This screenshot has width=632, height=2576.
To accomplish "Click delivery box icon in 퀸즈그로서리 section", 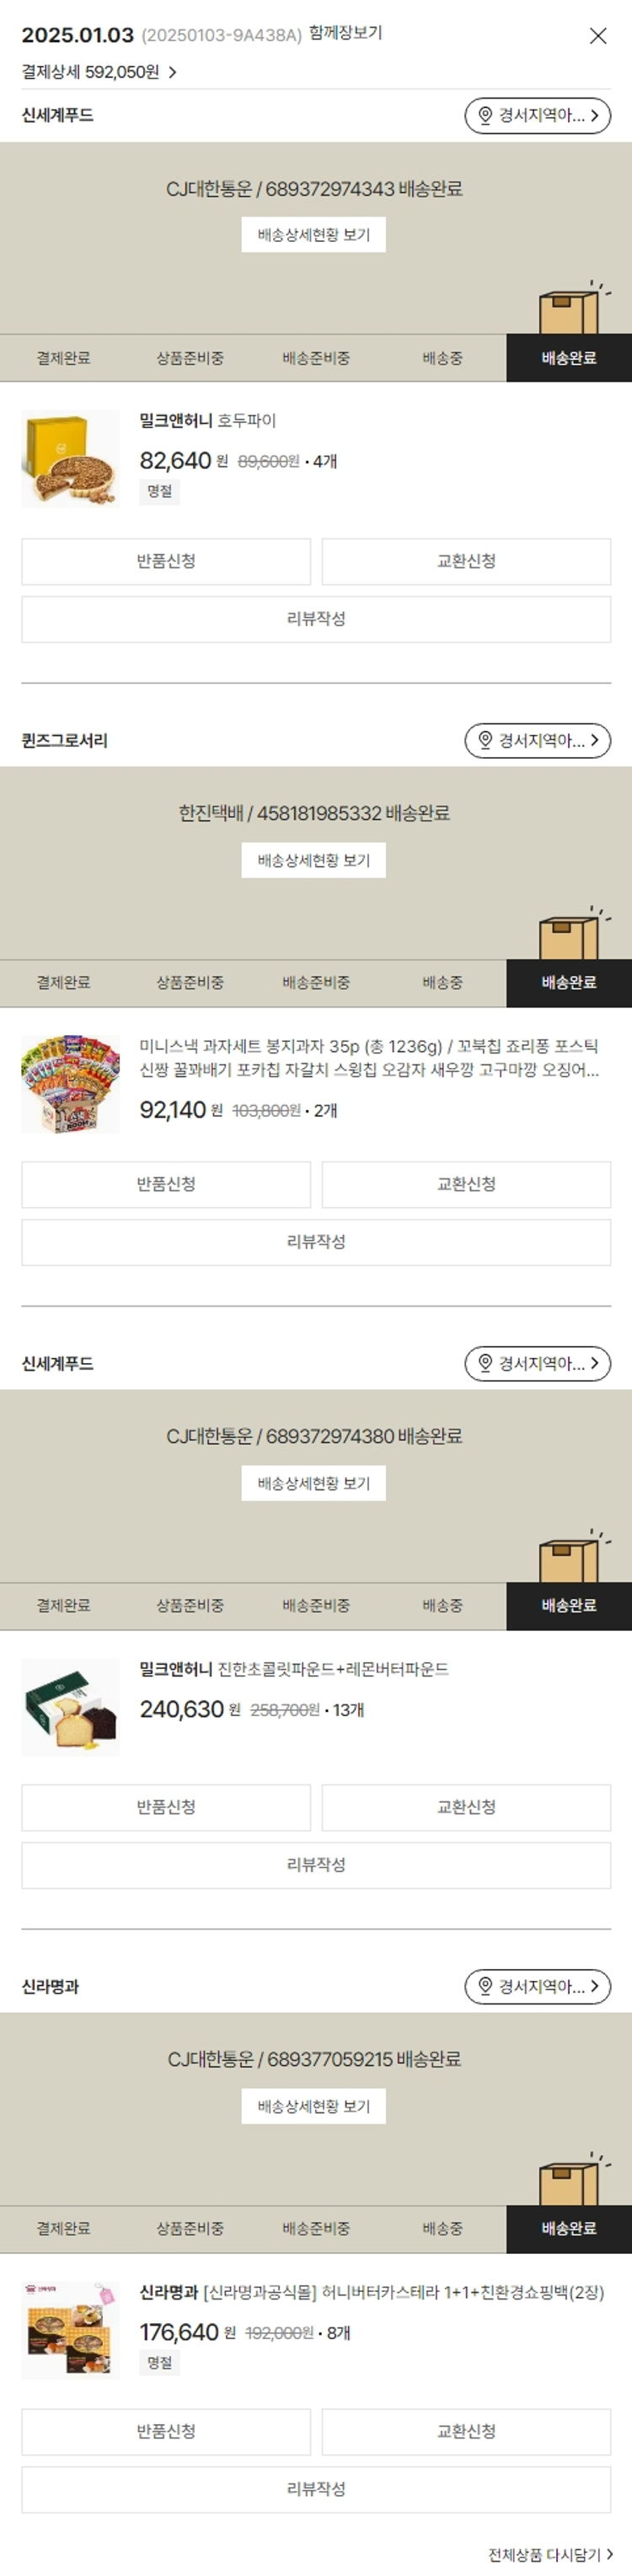I will click(573, 934).
